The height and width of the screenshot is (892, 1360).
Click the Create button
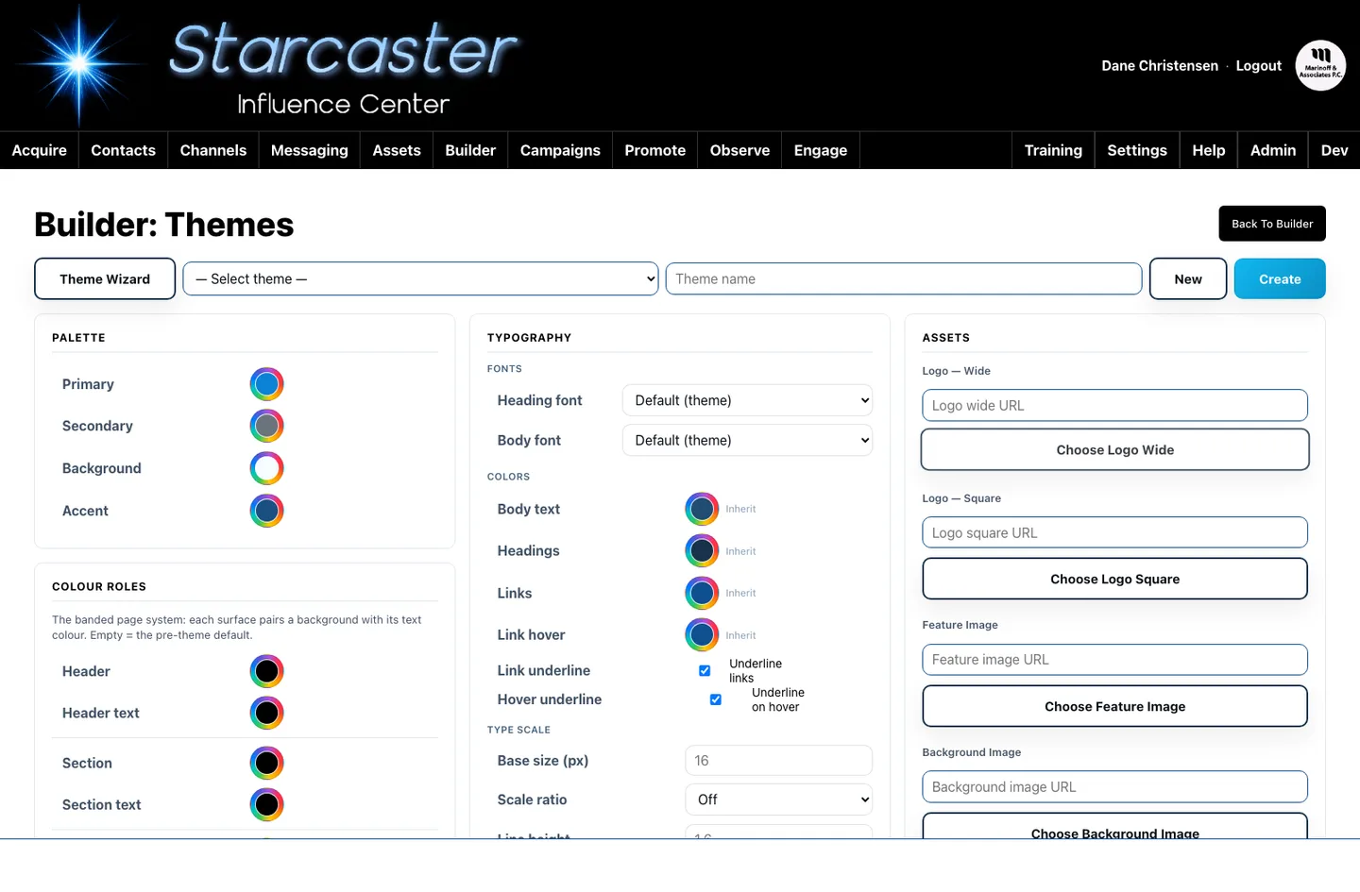pyautogui.click(x=1280, y=278)
